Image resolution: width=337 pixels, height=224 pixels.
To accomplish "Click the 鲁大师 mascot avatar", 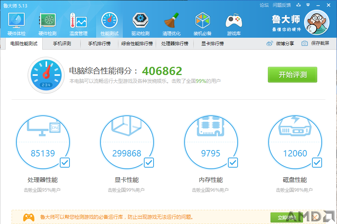I will click(x=317, y=22).
